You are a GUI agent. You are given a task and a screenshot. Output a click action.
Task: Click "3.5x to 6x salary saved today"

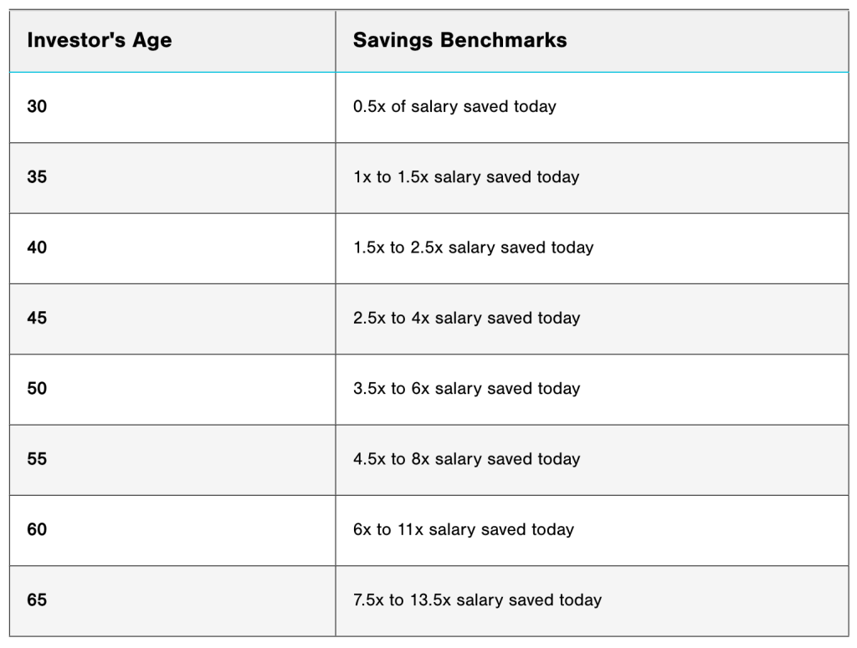466,388
